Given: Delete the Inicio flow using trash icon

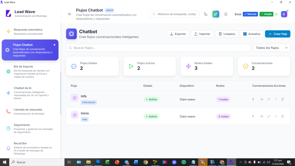Looking at the screenshot, I should 282,116.
